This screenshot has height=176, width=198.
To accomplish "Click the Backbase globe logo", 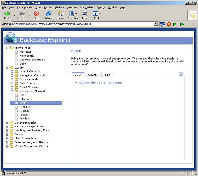I will 12,38.
